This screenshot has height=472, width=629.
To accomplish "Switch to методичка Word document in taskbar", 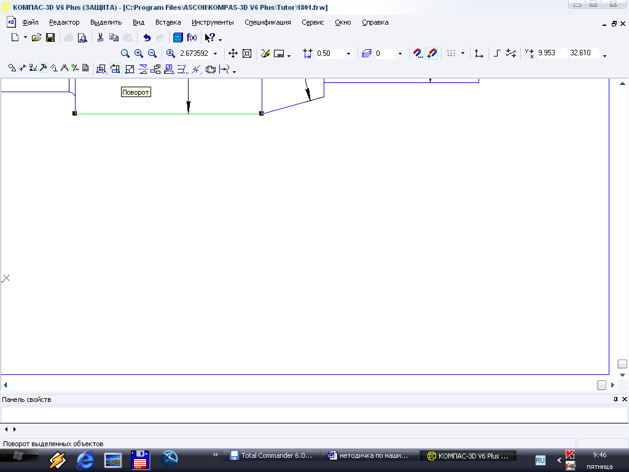I will 369,455.
